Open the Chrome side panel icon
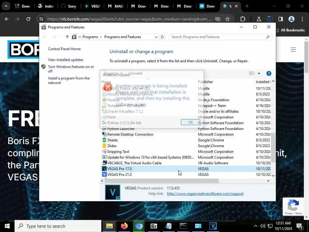This screenshot has width=309, height=232. [280, 19]
